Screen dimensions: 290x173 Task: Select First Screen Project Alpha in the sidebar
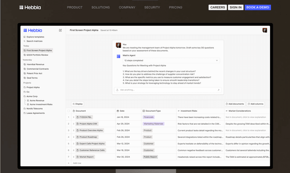coord(38,50)
